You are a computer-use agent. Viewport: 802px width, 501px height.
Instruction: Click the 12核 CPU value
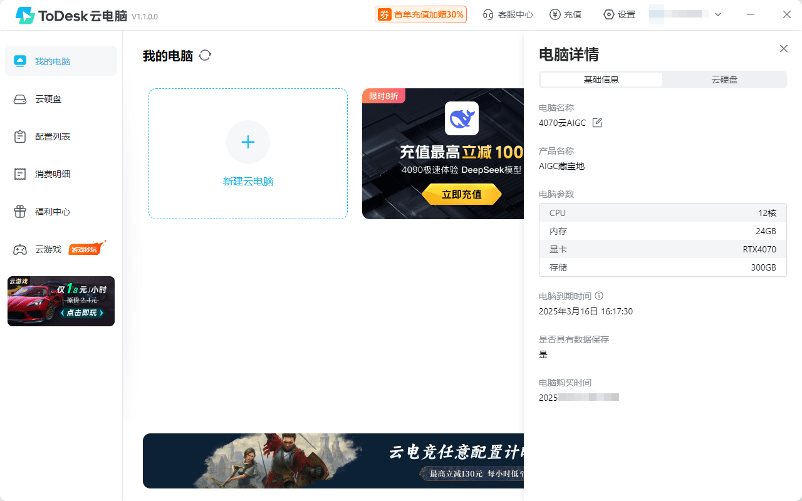767,213
